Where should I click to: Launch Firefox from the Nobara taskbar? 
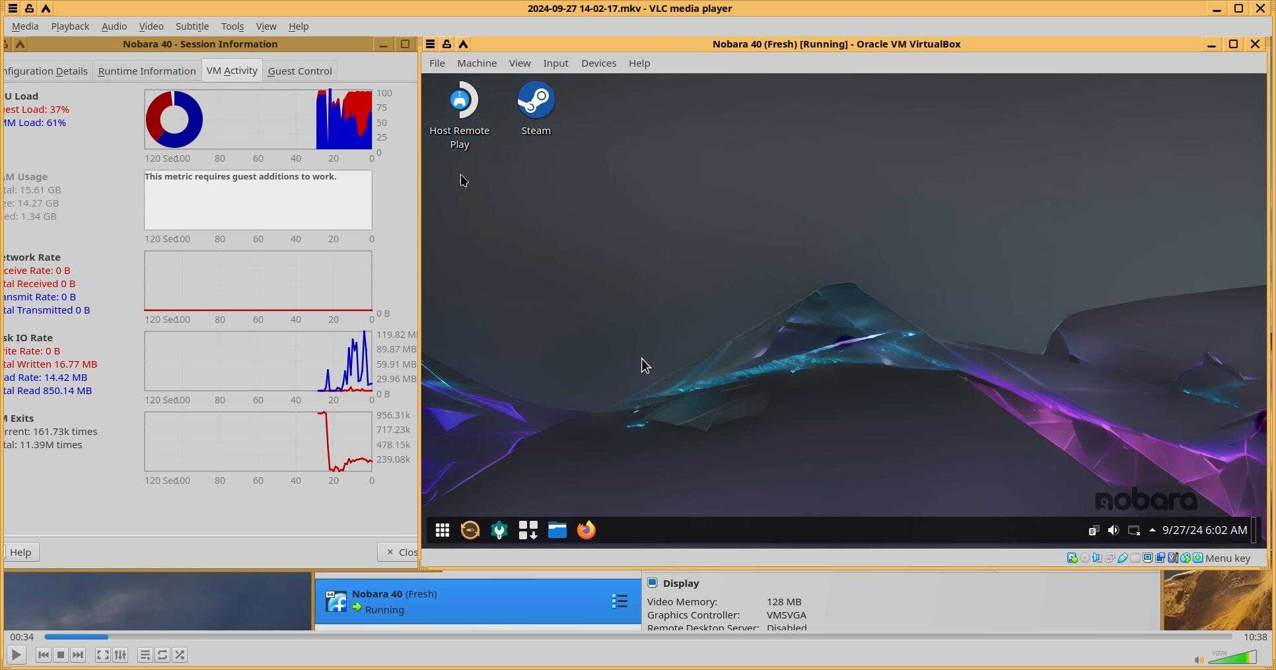tap(586, 530)
